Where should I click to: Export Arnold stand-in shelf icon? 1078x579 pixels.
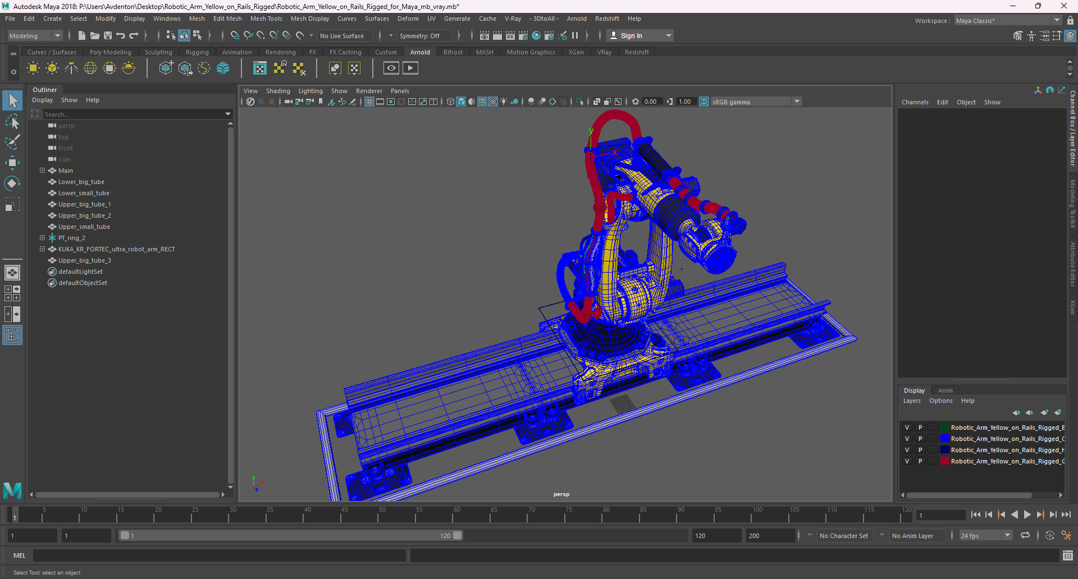tap(185, 68)
